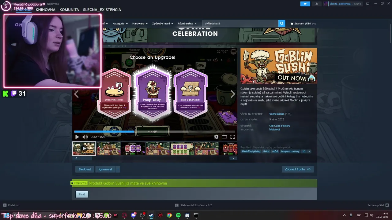Click the Add game plus icon

pos(5,205)
